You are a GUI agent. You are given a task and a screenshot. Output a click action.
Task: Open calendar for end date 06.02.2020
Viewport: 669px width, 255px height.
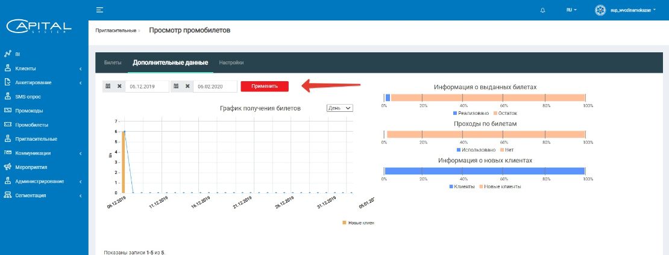point(176,86)
